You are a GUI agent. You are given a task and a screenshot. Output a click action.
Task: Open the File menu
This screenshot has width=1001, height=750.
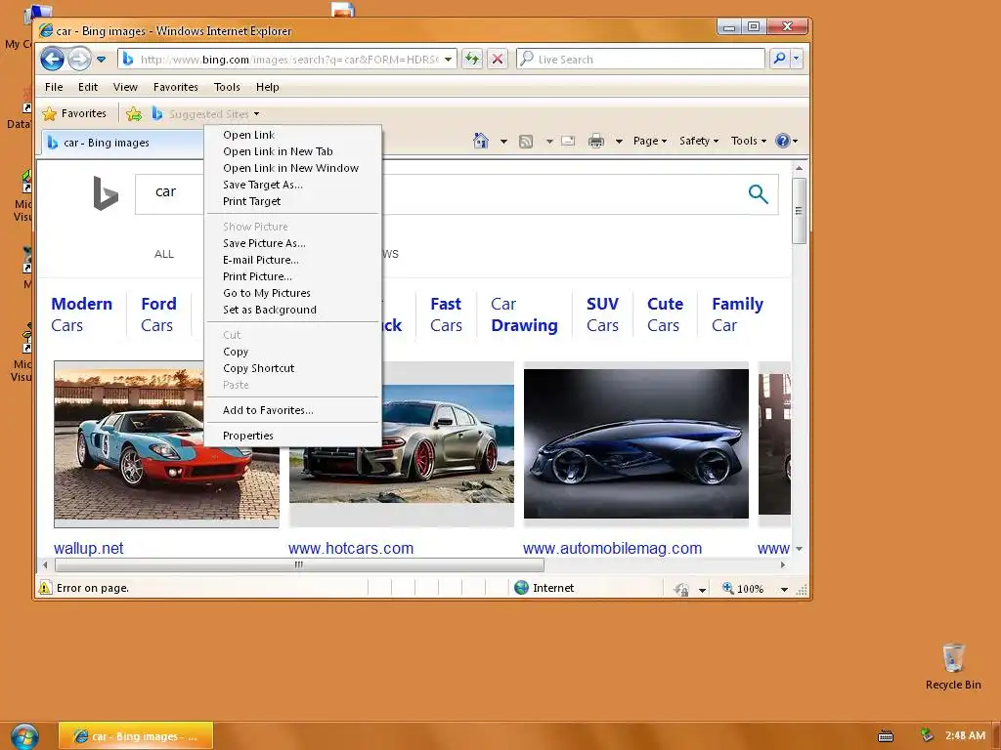54,87
